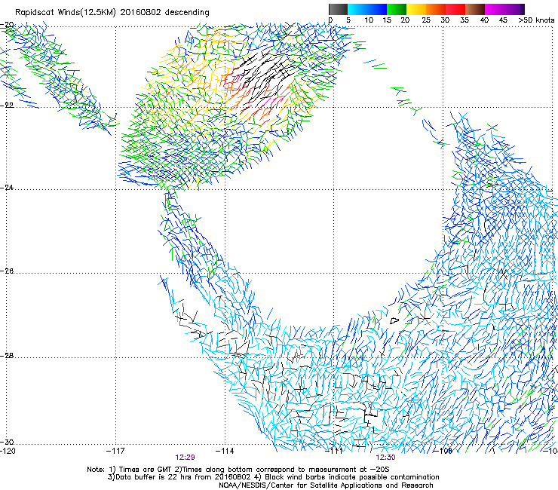Click the green 15-20 knots legend segment

(397, 9)
